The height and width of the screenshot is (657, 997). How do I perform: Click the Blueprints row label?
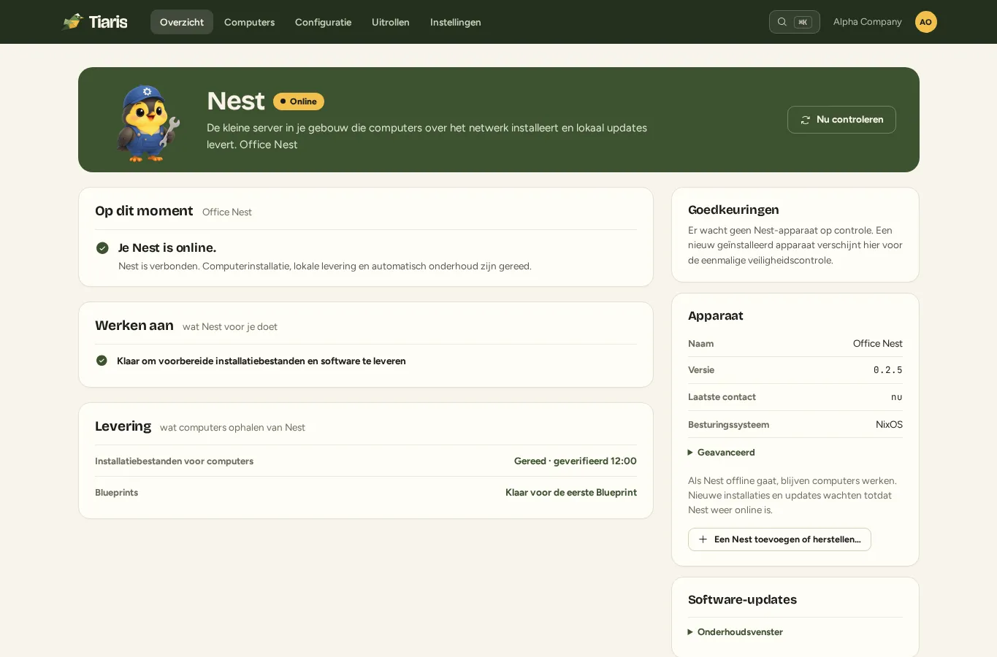point(116,493)
